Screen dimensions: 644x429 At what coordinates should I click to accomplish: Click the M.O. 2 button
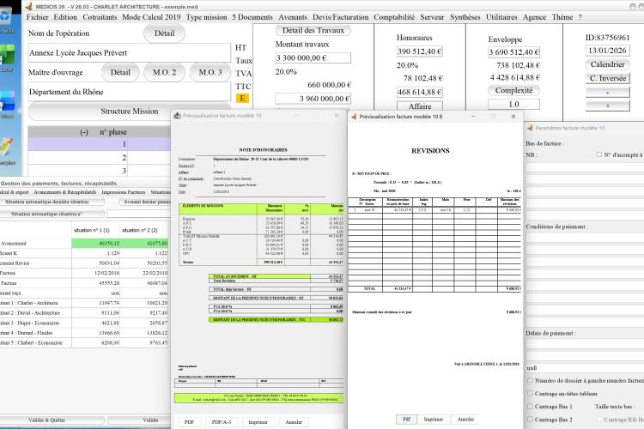click(164, 72)
